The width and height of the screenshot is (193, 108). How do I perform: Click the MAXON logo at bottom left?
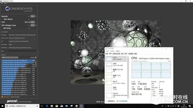point(12,101)
